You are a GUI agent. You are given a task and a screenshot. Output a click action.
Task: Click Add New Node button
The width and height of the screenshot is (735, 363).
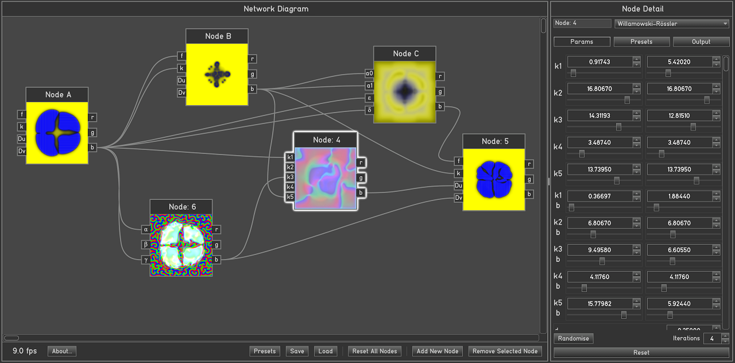(438, 351)
